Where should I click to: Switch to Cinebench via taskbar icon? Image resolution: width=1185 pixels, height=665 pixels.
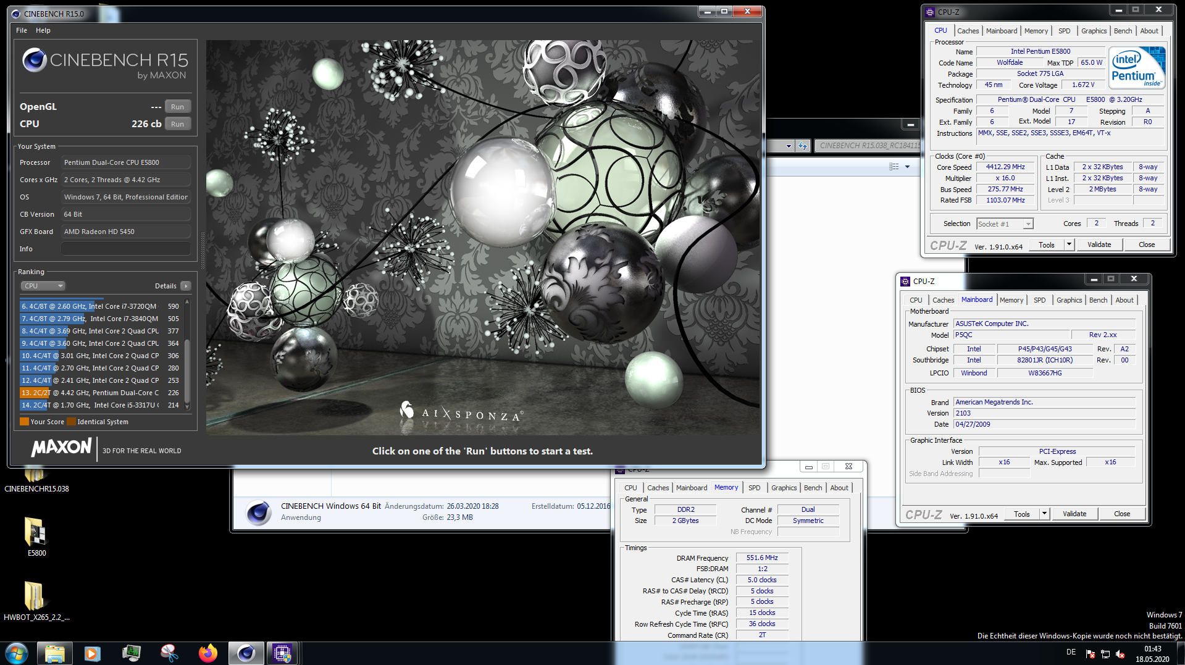[x=246, y=653]
